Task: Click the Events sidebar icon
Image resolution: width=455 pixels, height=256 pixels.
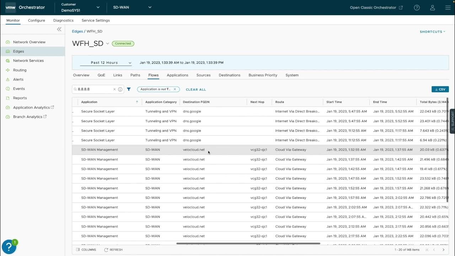Action: click(x=8, y=89)
